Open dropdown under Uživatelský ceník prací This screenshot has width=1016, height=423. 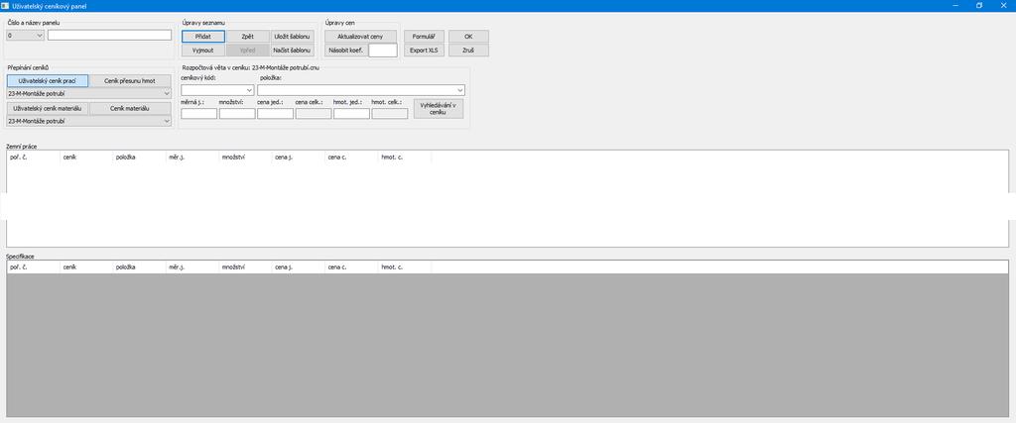(x=88, y=94)
